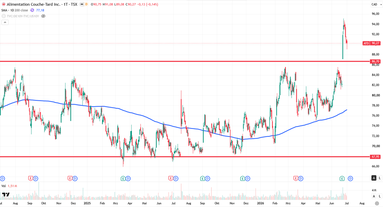Open chart settings gear on time axis
Screen dimensions: 383x207
coord(377,203)
